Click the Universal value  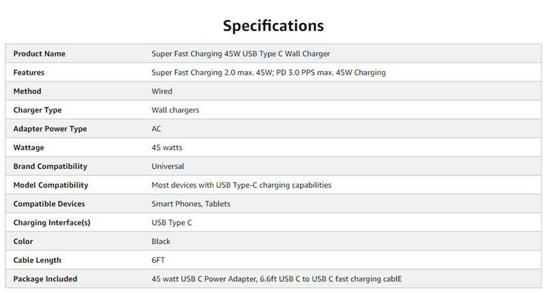168,166
